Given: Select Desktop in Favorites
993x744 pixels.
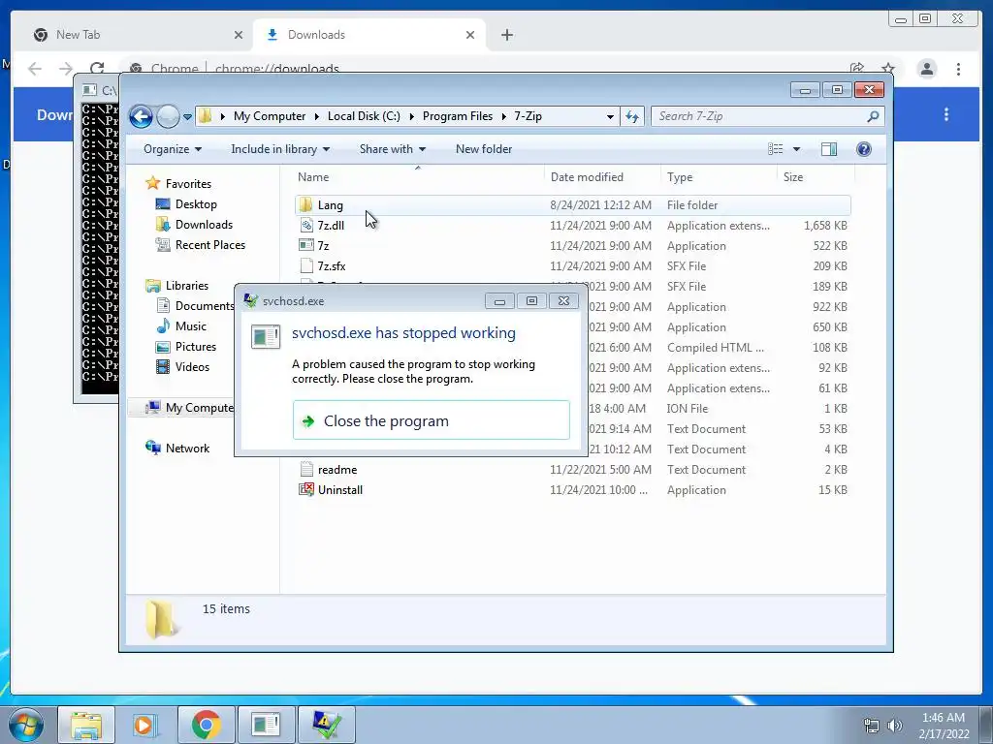Looking at the screenshot, I should point(196,204).
